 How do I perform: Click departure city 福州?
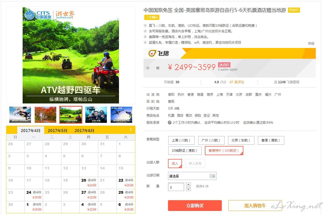(x=268, y=95)
